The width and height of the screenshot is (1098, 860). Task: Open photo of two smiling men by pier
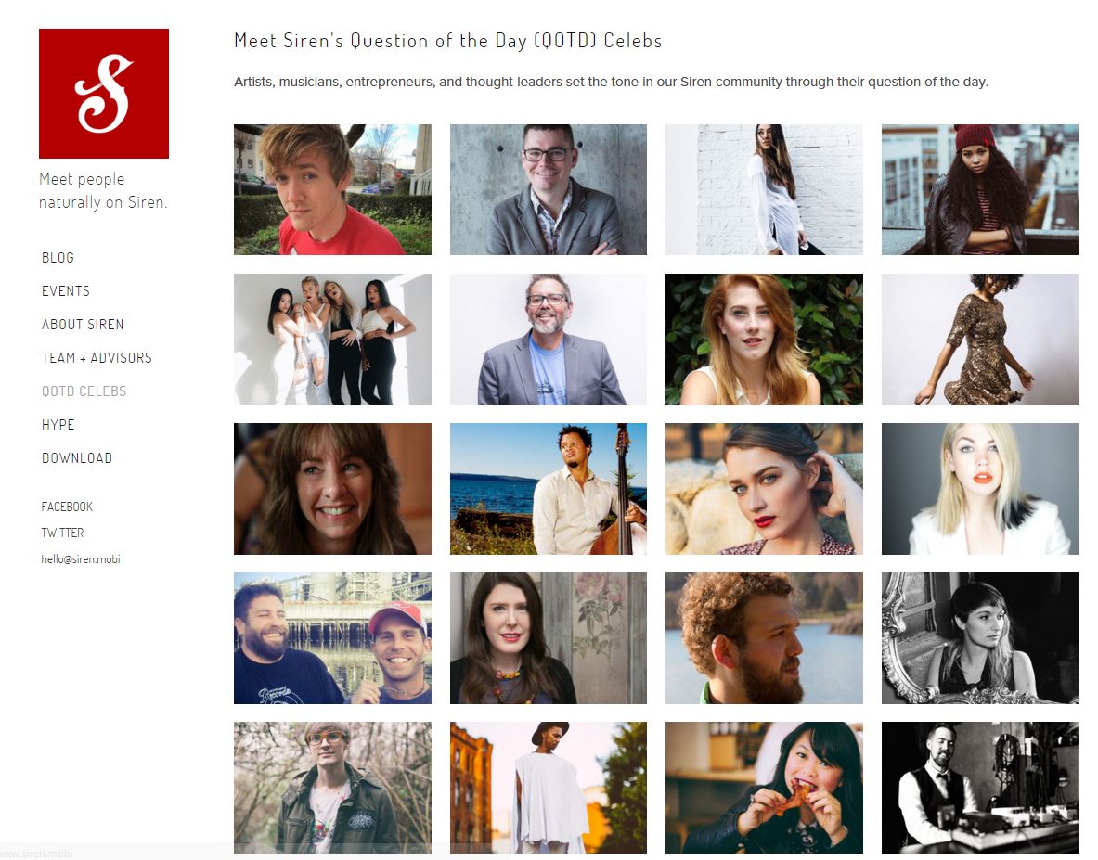tap(332, 638)
